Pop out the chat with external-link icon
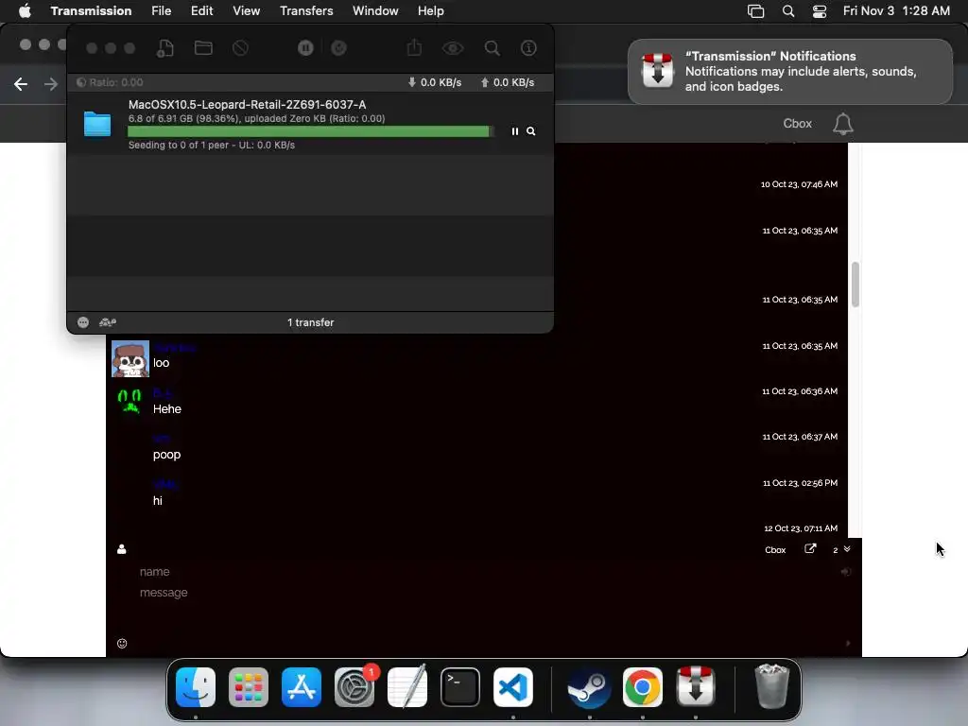This screenshot has height=726, width=968. pos(810,549)
